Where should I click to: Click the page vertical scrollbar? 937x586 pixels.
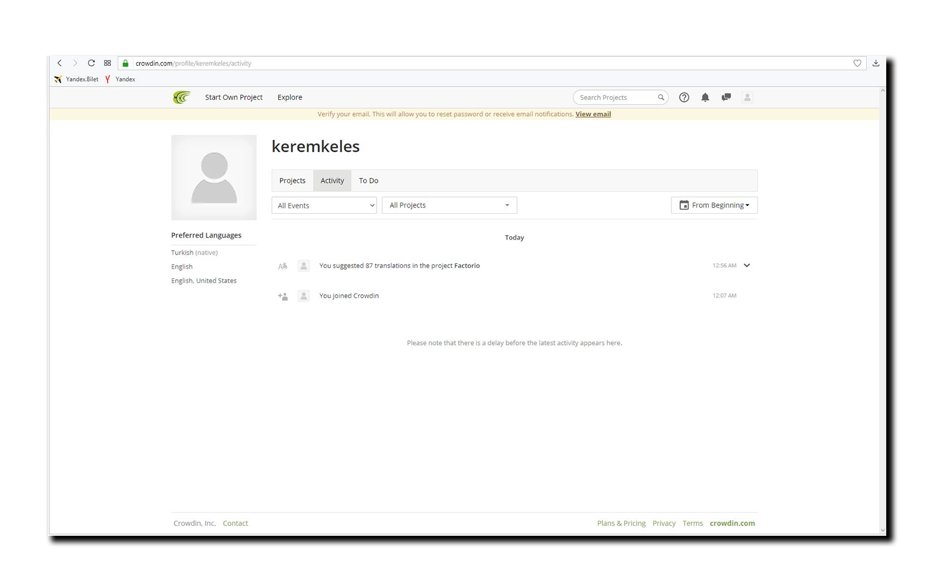tap(882, 310)
